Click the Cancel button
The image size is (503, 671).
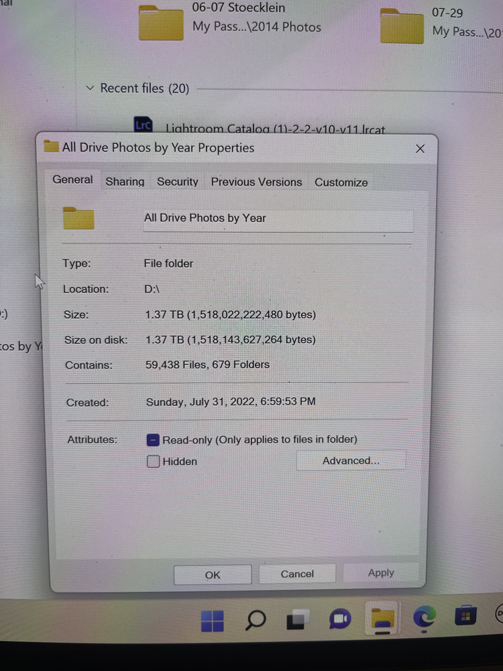coord(297,574)
